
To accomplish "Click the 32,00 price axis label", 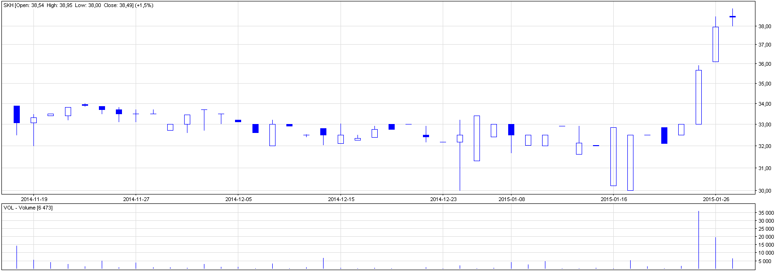I will pos(764,146).
